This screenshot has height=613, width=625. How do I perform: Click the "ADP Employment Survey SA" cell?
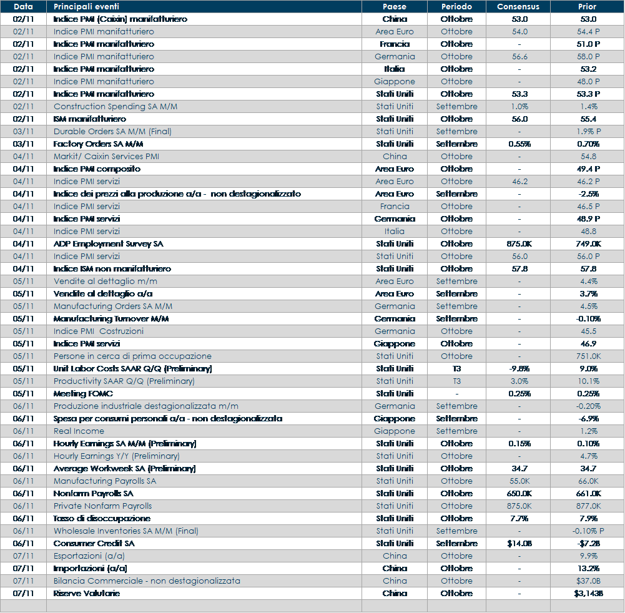[x=108, y=244]
